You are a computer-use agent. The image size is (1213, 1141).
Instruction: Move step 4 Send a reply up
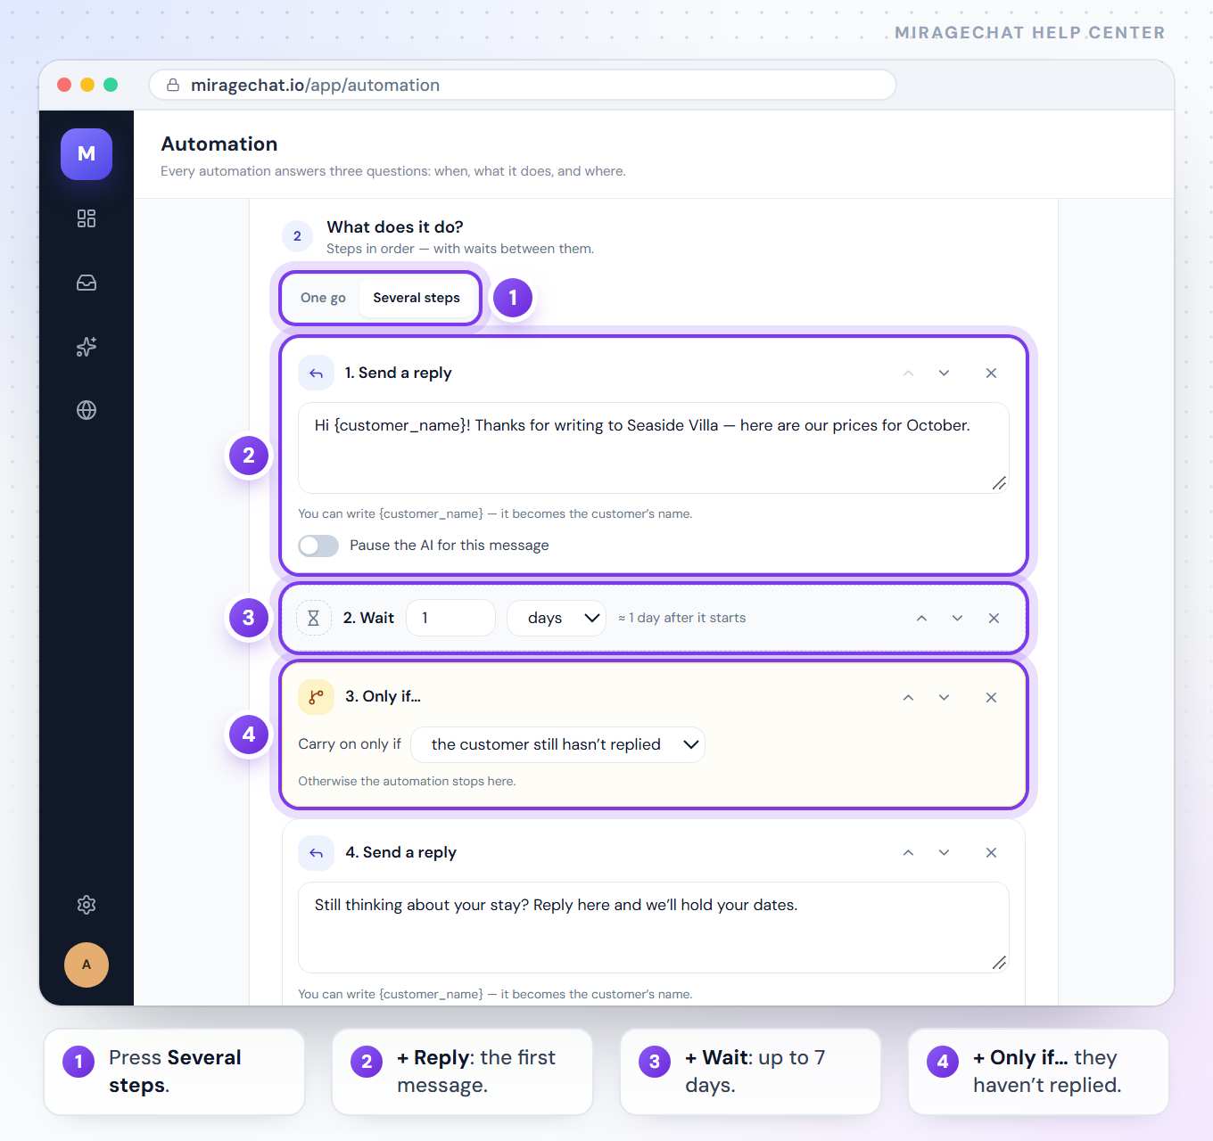[908, 853]
